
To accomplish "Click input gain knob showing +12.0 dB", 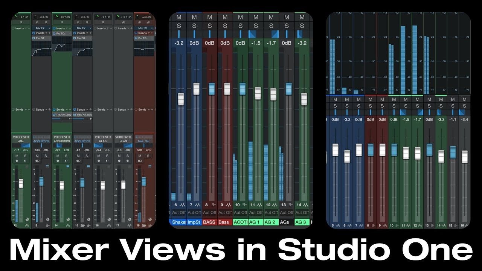I will point(117,17).
